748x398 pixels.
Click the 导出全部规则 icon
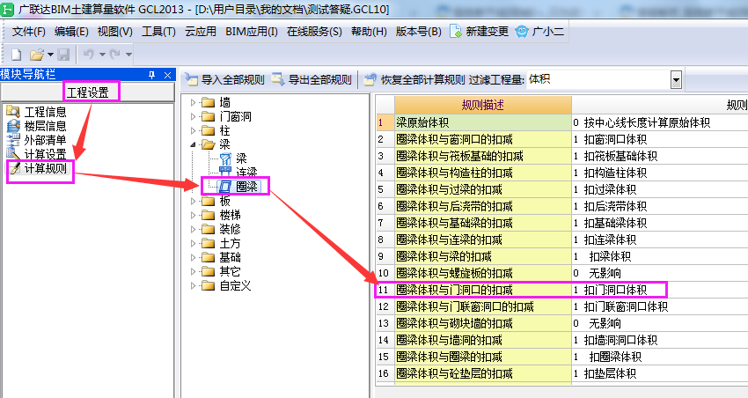pyautogui.click(x=278, y=80)
